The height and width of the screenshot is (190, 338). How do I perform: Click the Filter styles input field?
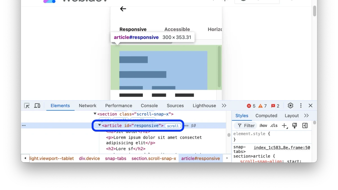pyautogui.click(x=246, y=126)
